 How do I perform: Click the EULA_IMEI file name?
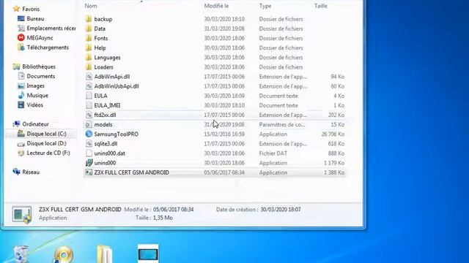tap(107, 105)
